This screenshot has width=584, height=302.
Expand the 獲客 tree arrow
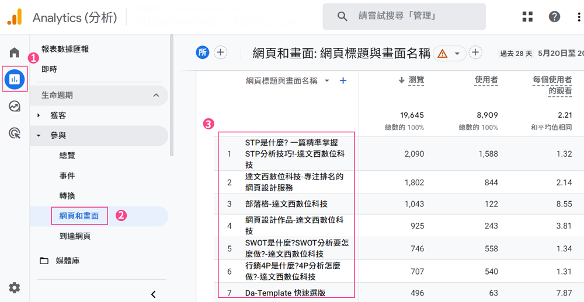tap(39, 115)
